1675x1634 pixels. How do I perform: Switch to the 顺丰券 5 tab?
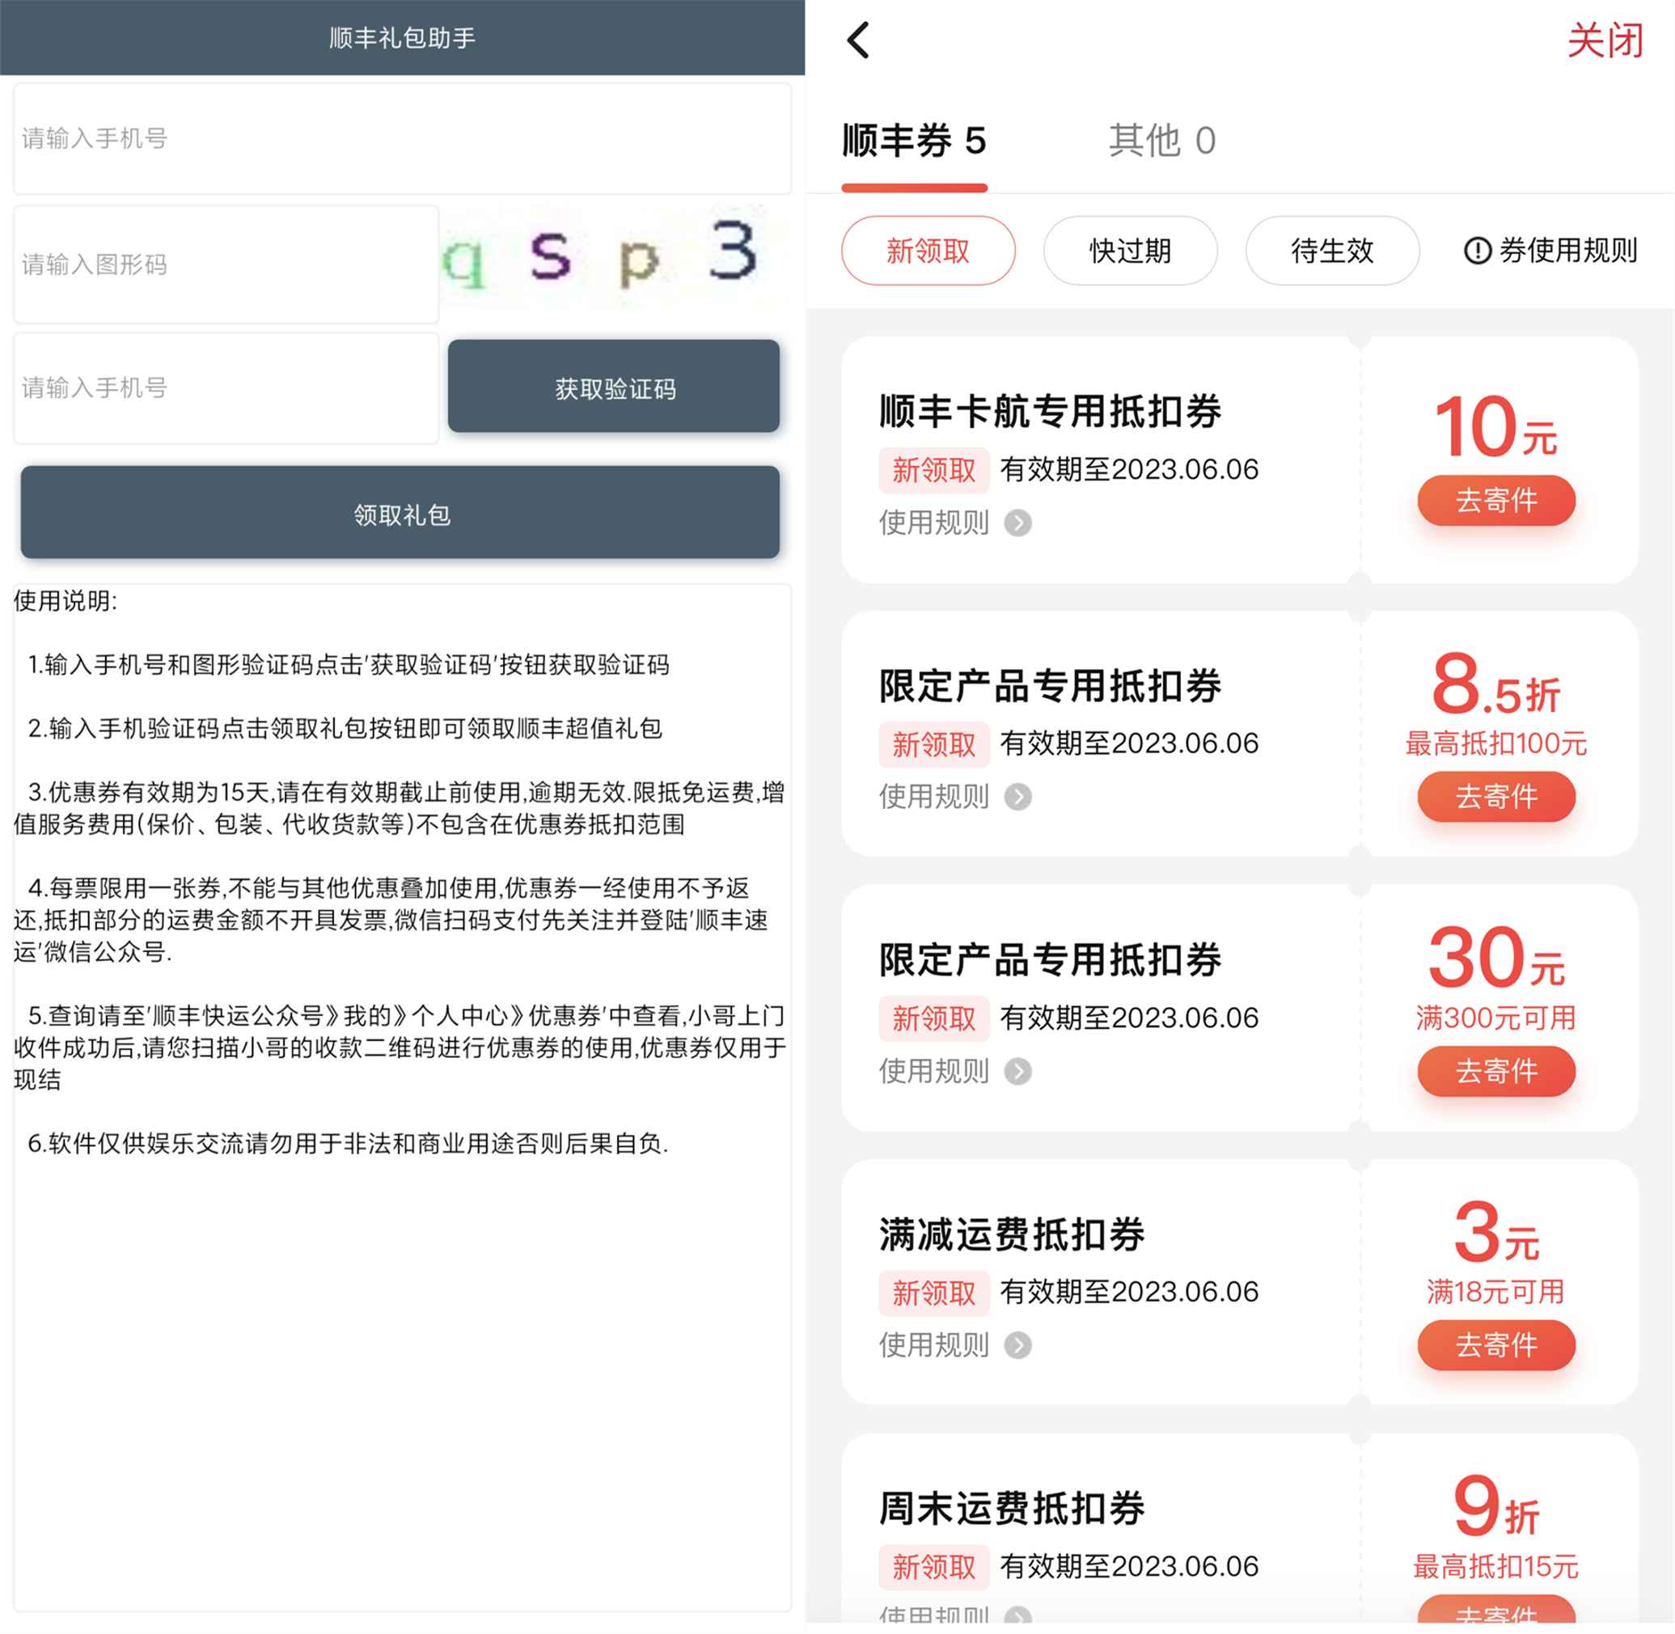pyautogui.click(x=914, y=141)
